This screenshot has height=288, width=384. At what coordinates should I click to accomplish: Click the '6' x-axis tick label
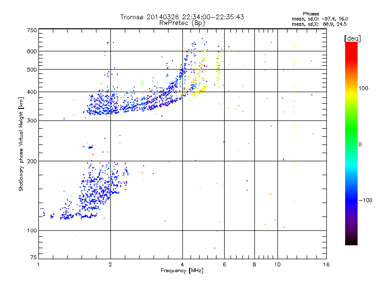coord(224,264)
